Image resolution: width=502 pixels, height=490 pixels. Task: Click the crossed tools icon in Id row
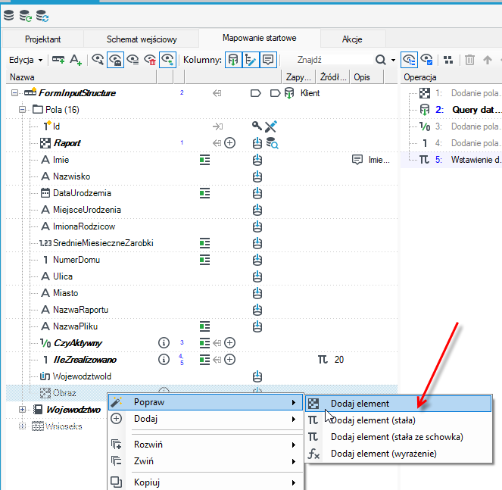(x=271, y=126)
